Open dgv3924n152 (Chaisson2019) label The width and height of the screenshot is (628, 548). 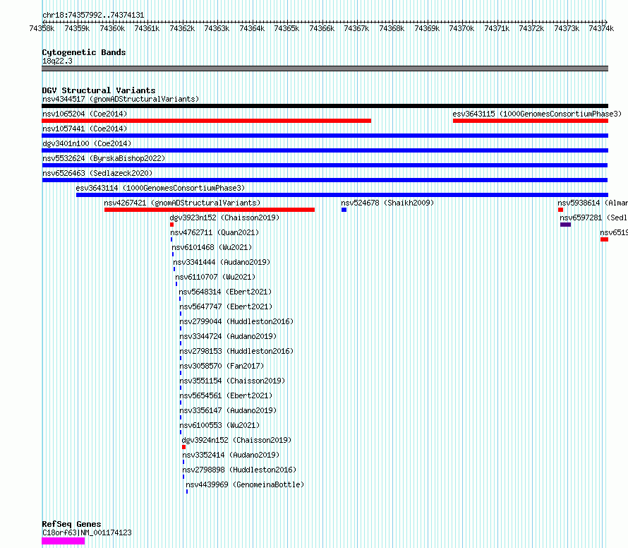click(x=236, y=440)
